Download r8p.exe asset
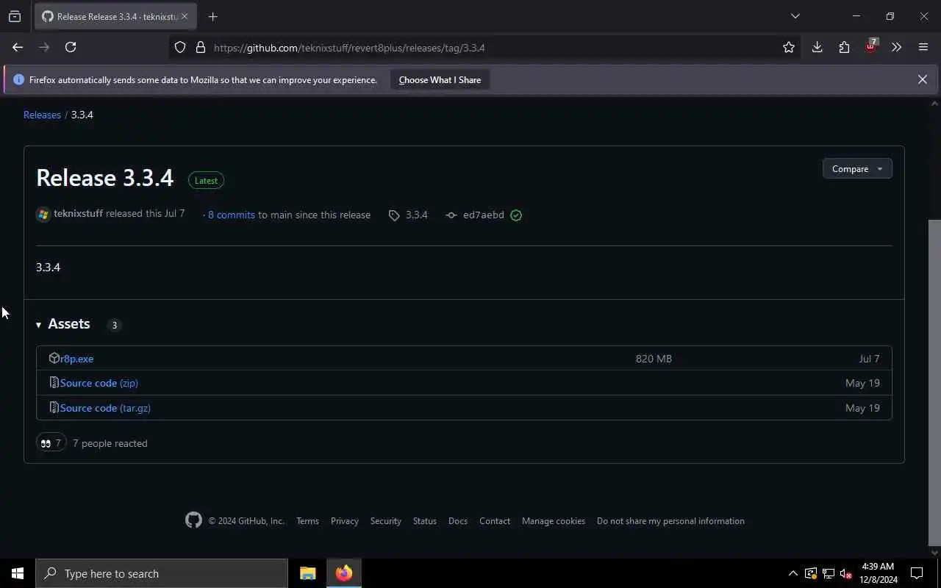 click(x=76, y=359)
